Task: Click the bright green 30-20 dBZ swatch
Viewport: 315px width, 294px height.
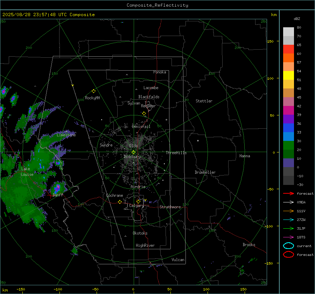Action: 288,145
